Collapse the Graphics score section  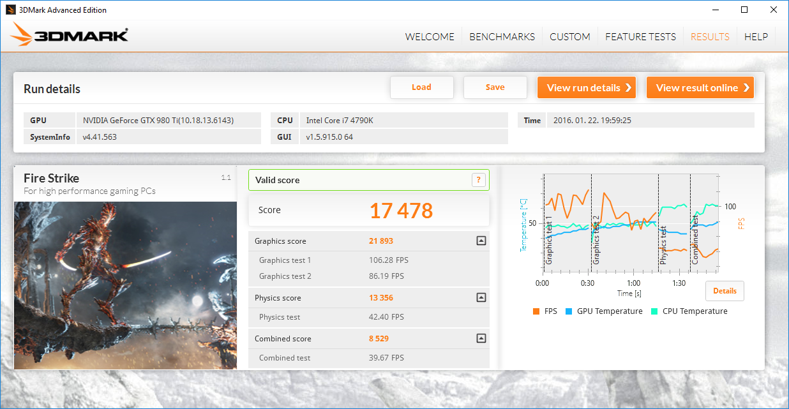click(481, 241)
